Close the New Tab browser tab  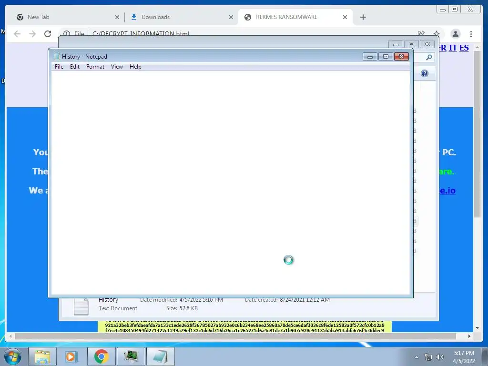[x=117, y=18]
